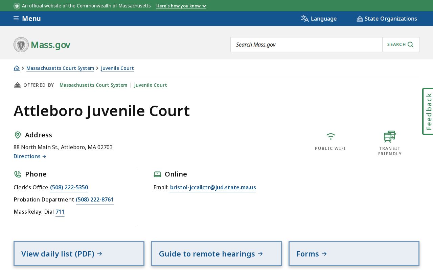
Task: Open Offered By Massachusetts Court System link
Action: (x=93, y=85)
